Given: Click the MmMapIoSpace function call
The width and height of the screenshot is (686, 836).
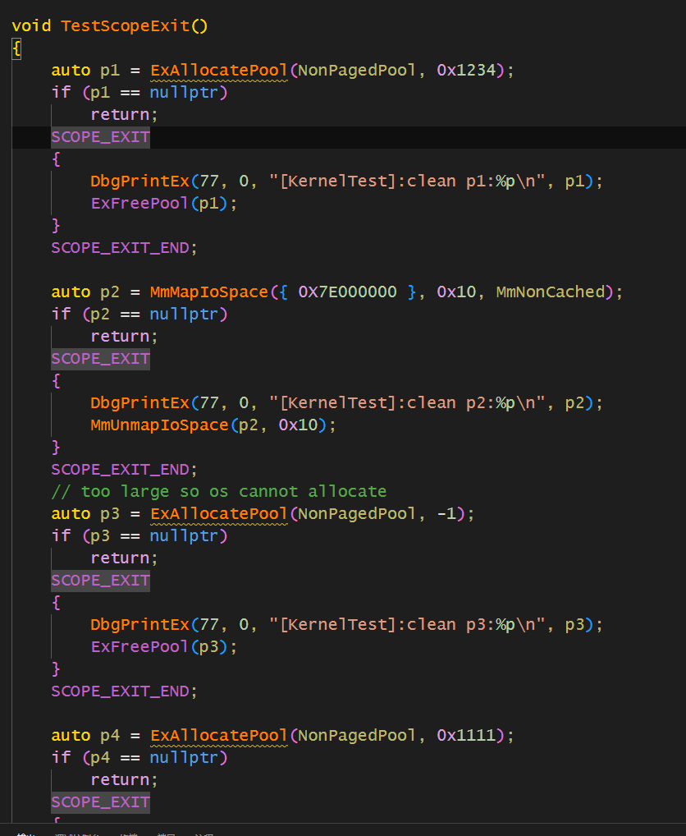Looking at the screenshot, I should point(208,292).
